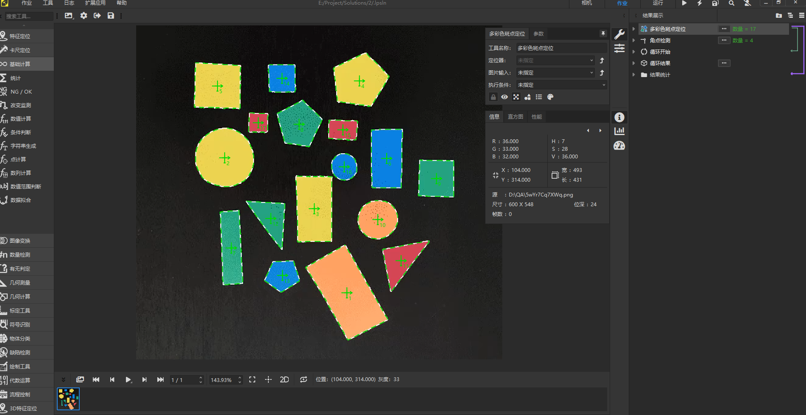Toggle the 2D view mode button
Screen dimensions: 806x415
point(284,379)
